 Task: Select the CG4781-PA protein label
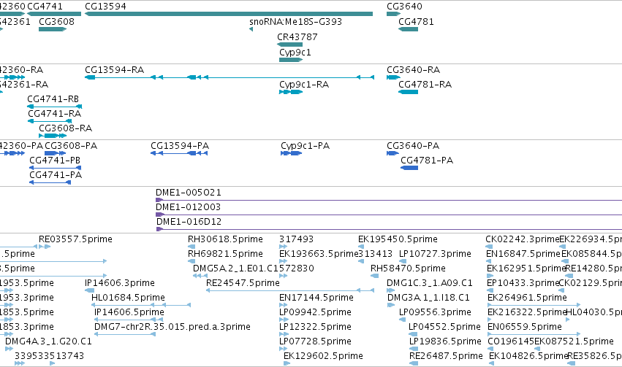(428, 161)
